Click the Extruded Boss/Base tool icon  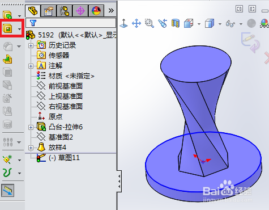click(7, 15)
